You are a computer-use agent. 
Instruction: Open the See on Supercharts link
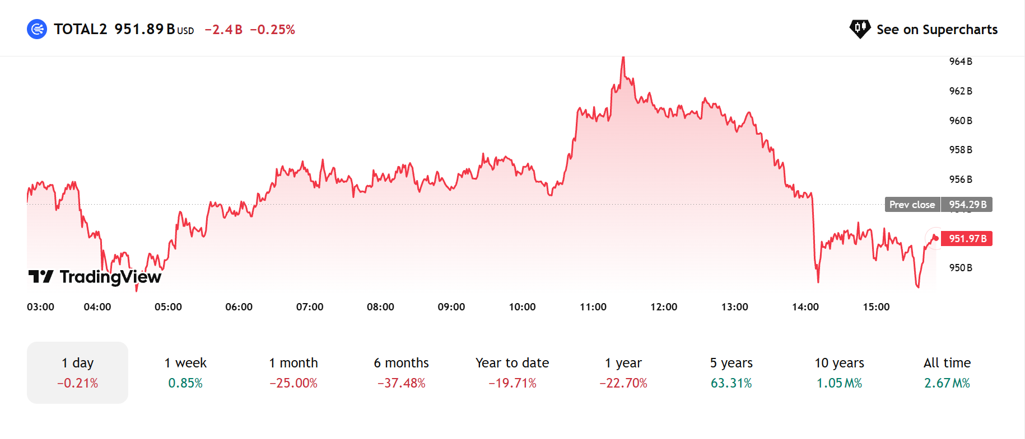coord(937,30)
